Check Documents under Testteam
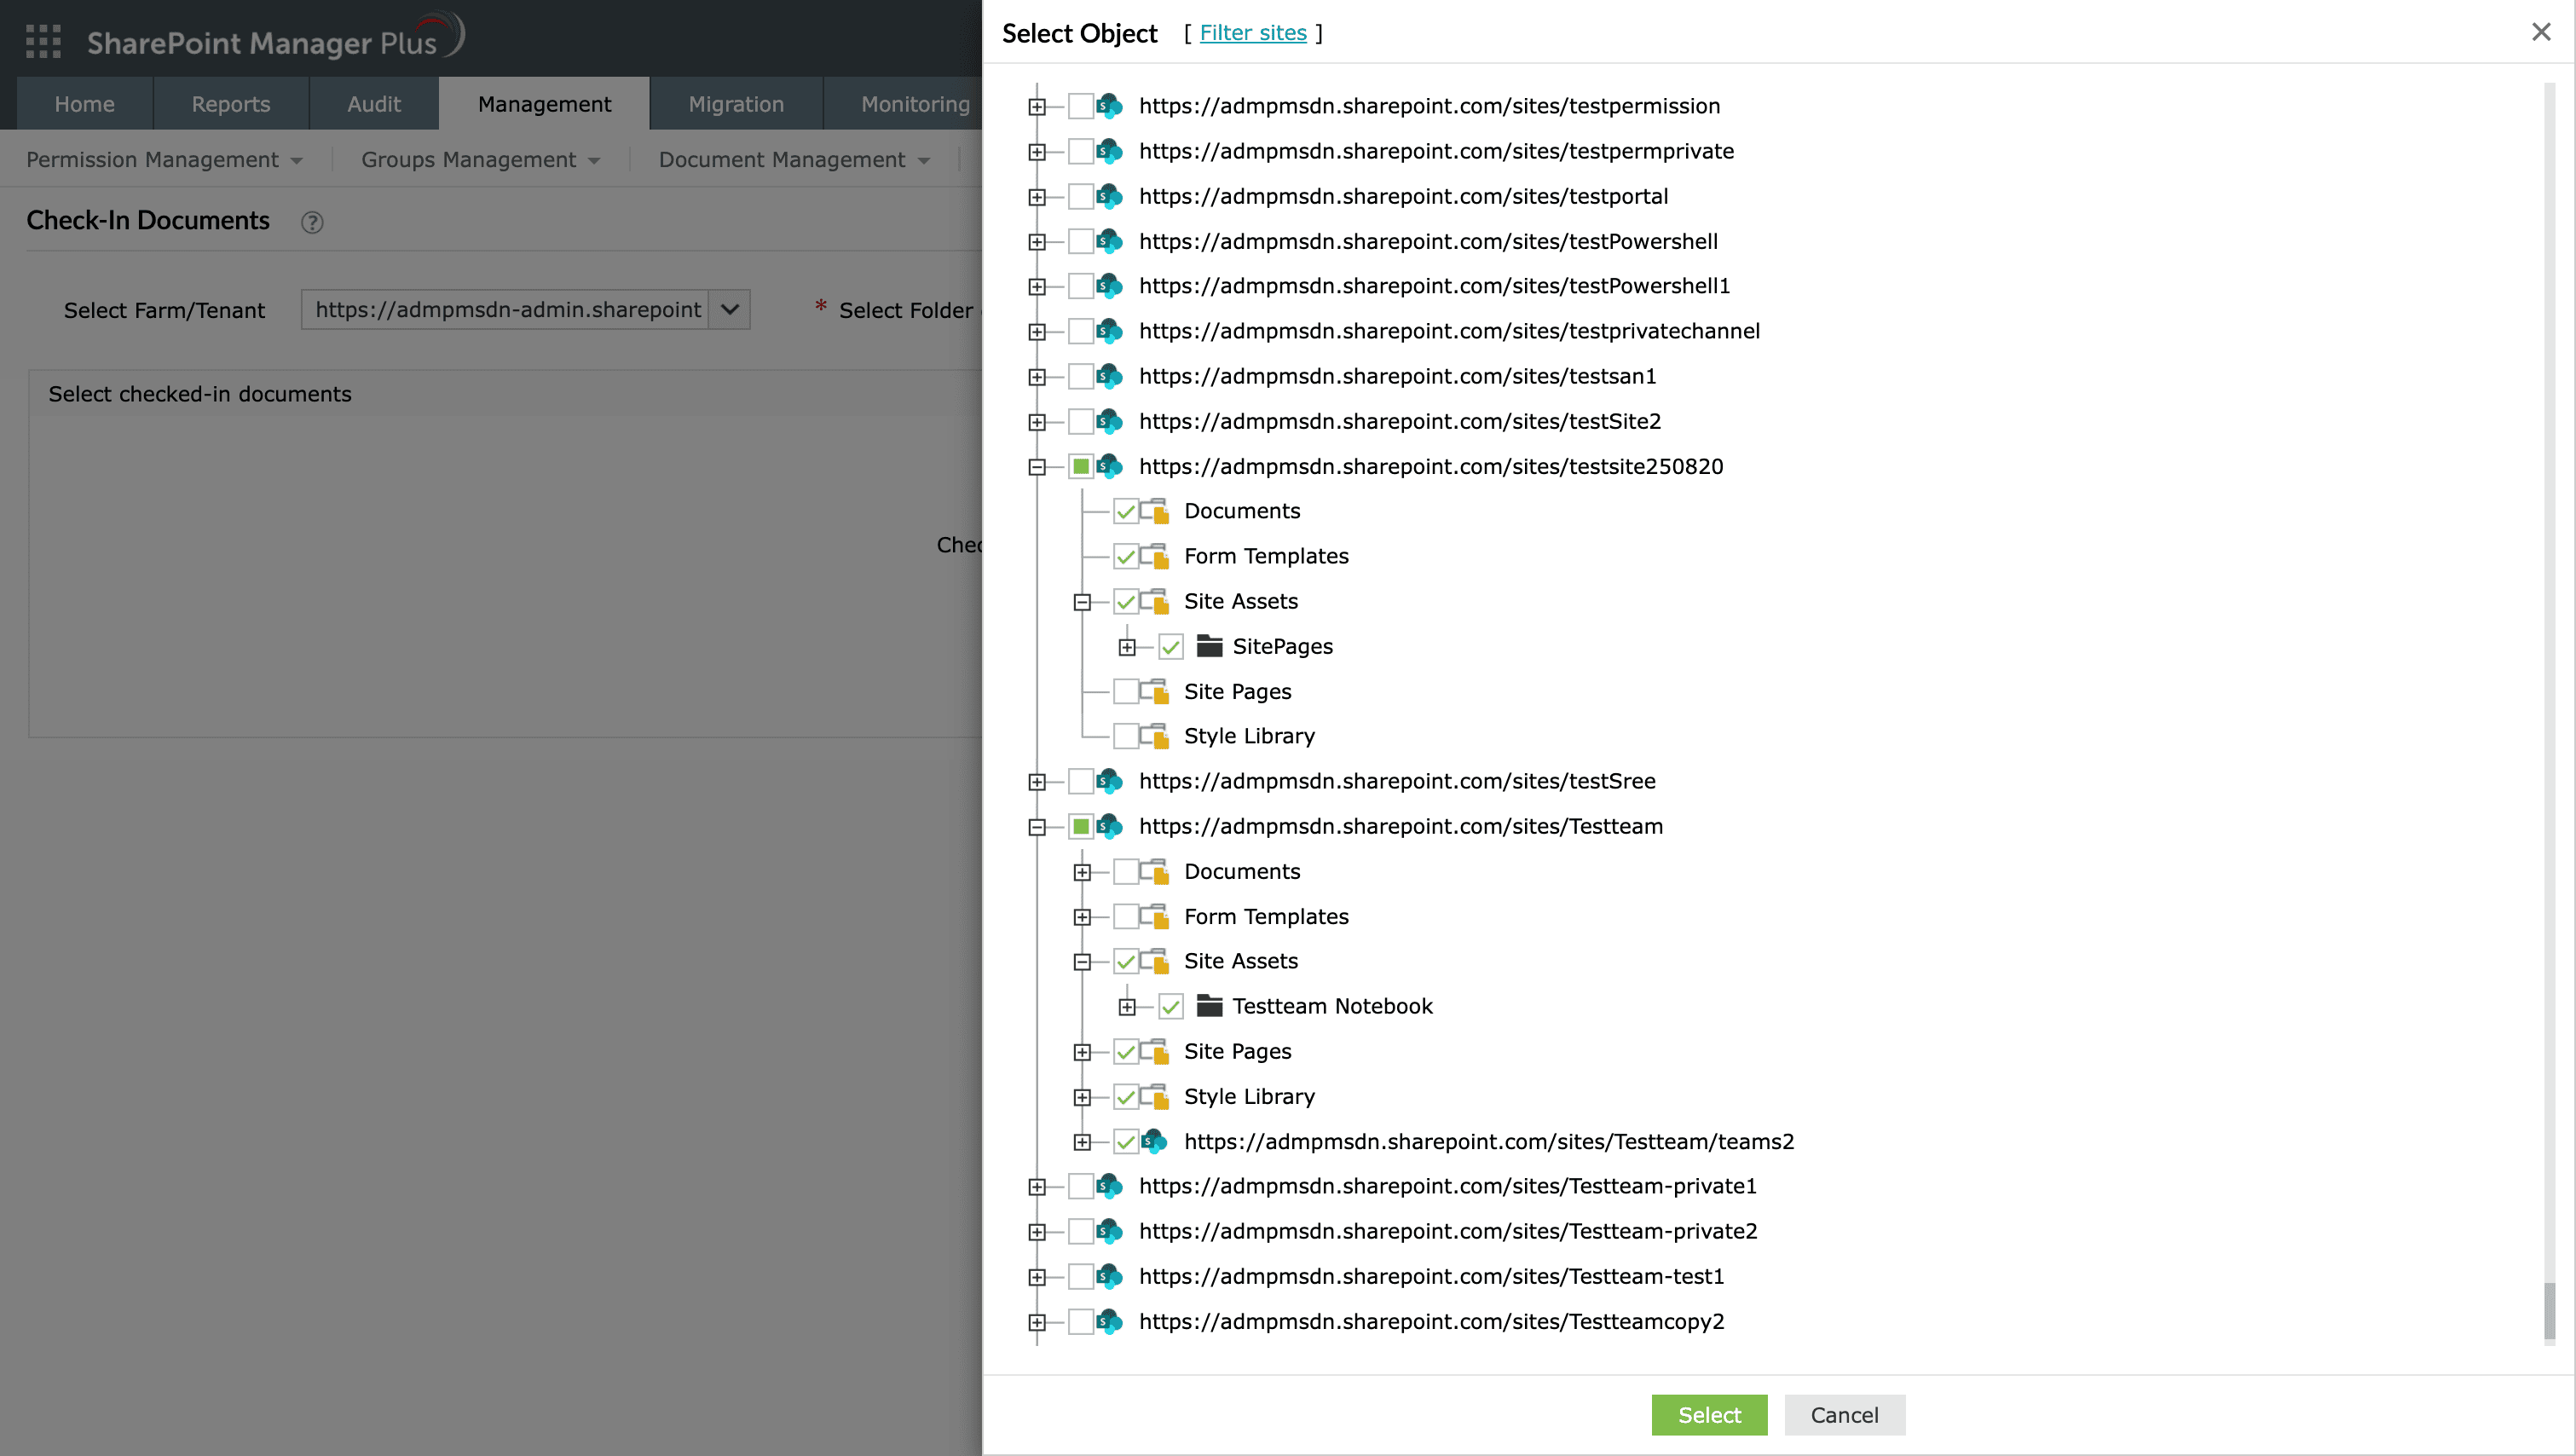This screenshot has width=2576, height=1456. coord(1126,871)
